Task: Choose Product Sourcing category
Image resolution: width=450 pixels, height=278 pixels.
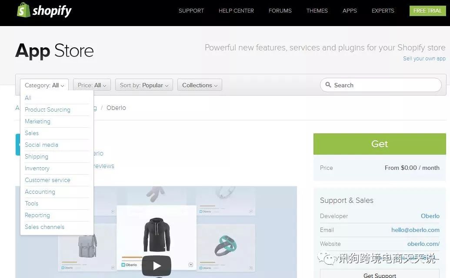Action: click(x=48, y=109)
